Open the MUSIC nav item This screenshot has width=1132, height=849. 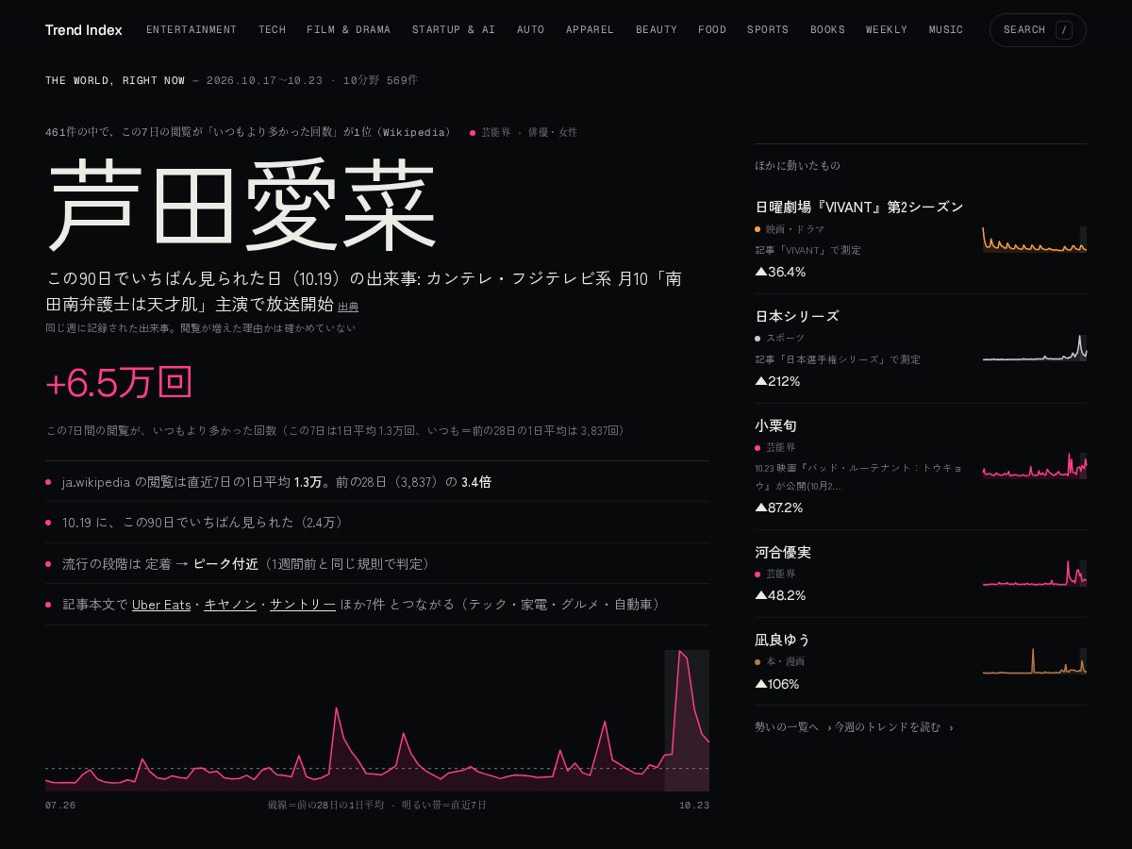(x=946, y=30)
